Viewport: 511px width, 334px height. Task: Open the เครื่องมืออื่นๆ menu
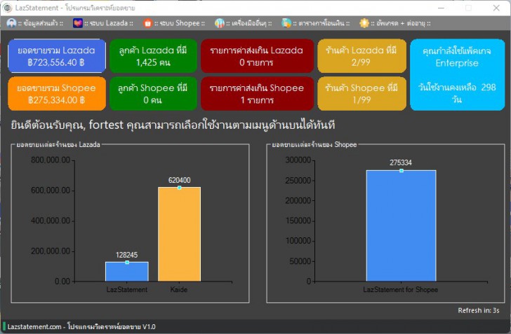click(244, 23)
